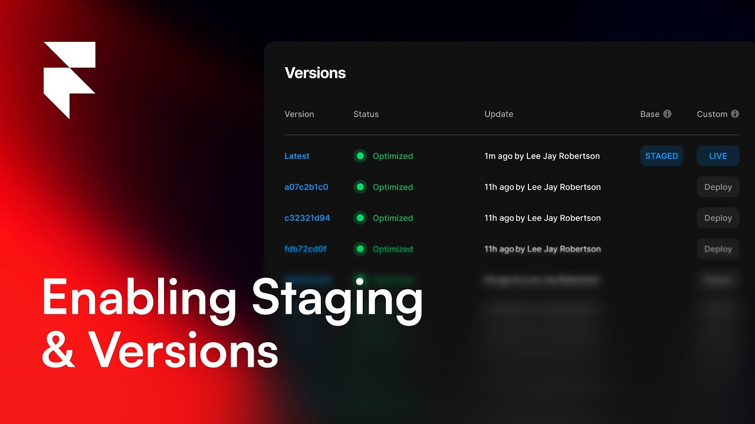The width and height of the screenshot is (755, 424).
Task: Click the Versions panel heading
Action: click(x=315, y=73)
